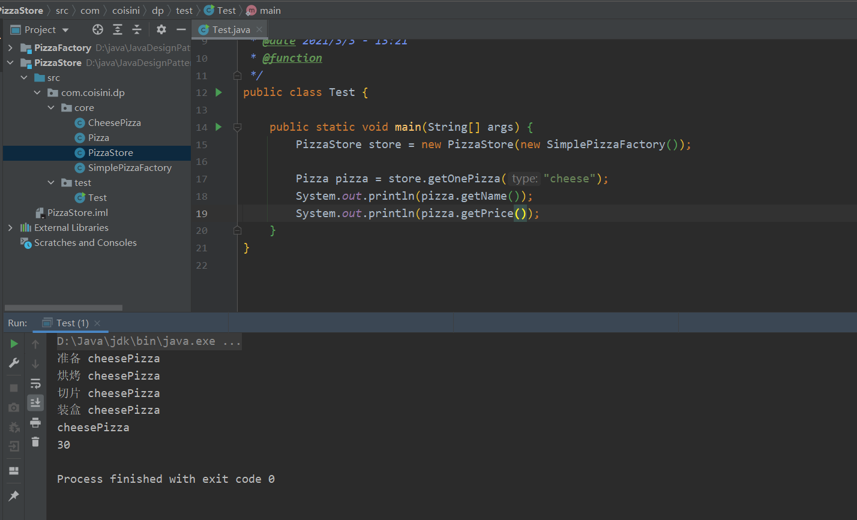
Task: Collapse the PizzaStore module node
Action: (10, 62)
